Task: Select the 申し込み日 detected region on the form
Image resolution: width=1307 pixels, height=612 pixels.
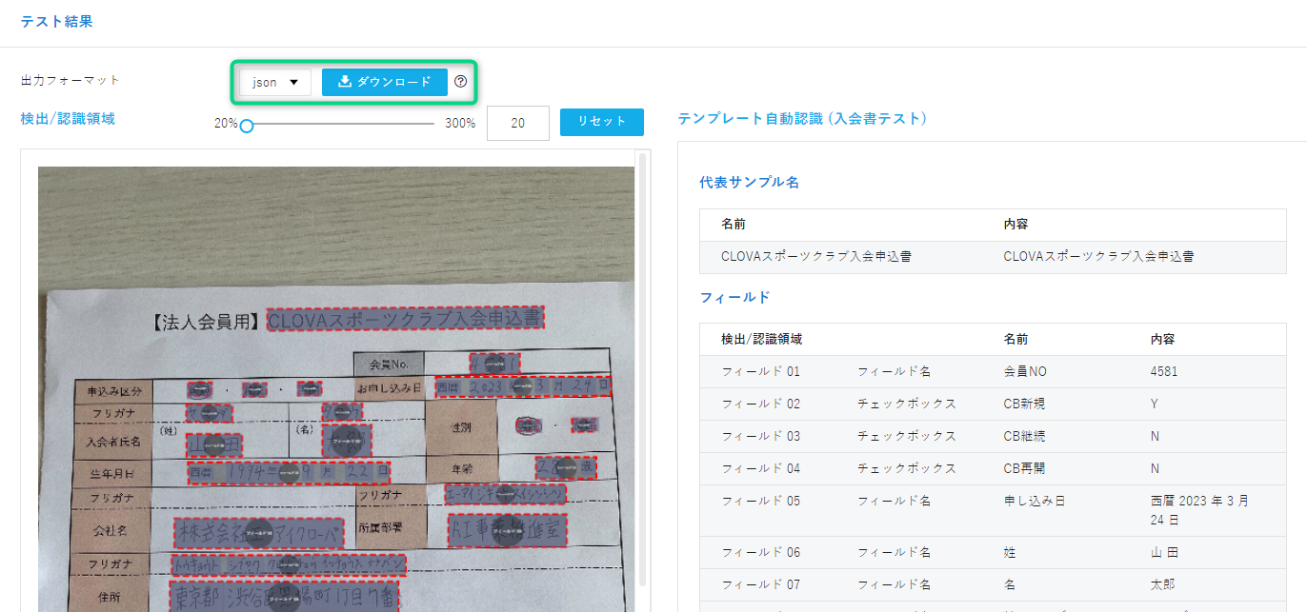Action: 522,387
